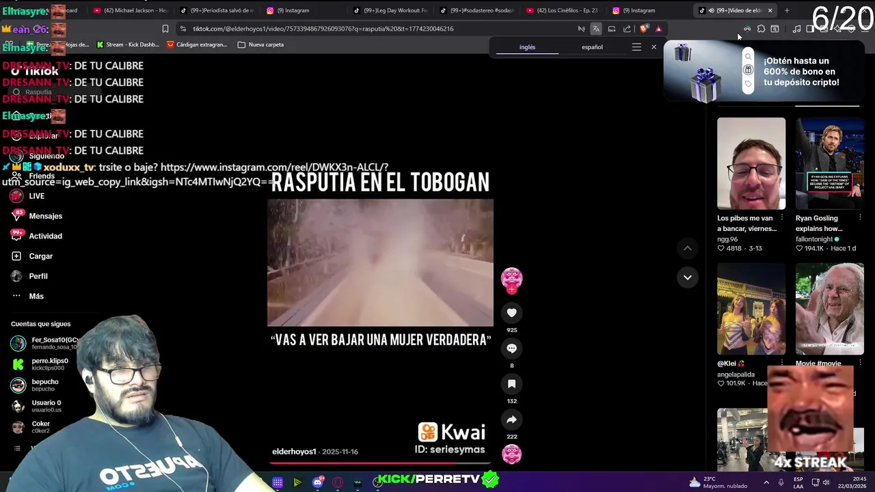The image size is (875, 492).
Task: Open the creator avatar above the like button
Action: pos(511,277)
